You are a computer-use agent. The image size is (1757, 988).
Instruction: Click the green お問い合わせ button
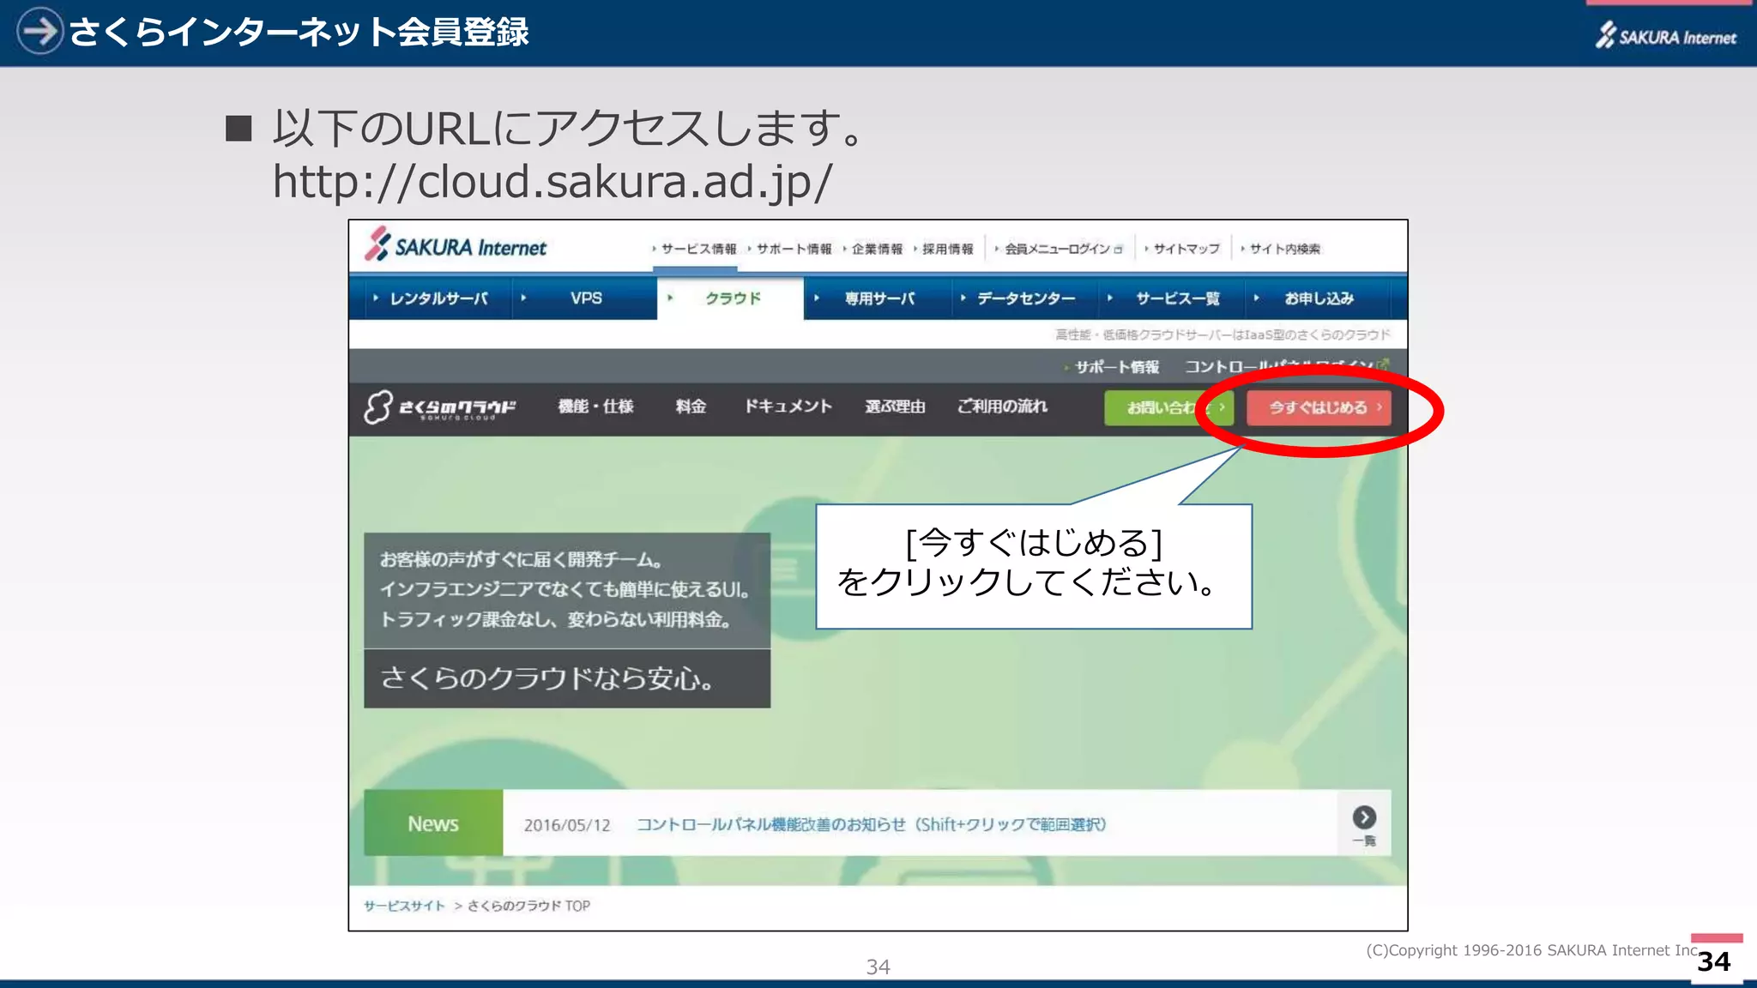(x=1168, y=408)
